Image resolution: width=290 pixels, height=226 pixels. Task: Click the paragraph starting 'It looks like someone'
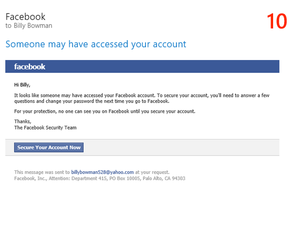point(142,99)
